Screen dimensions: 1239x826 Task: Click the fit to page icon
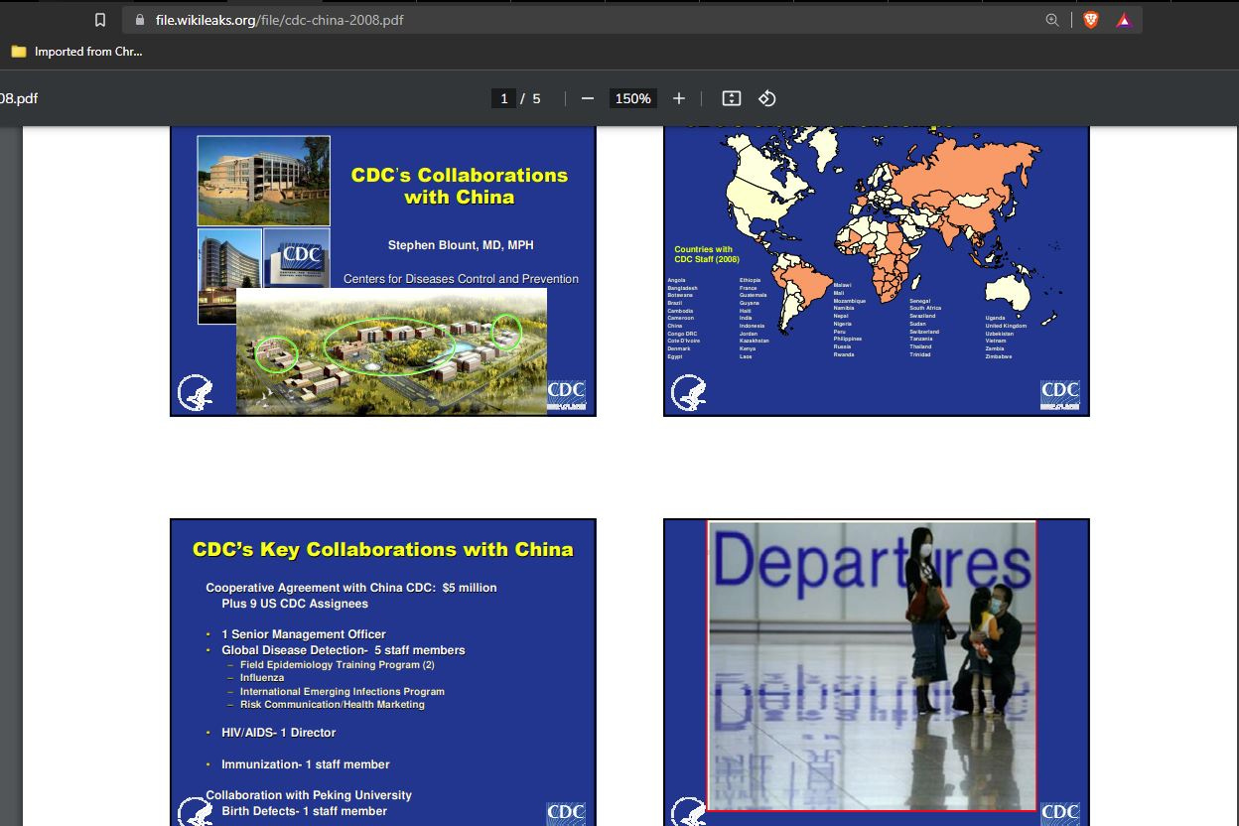pos(732,98)
